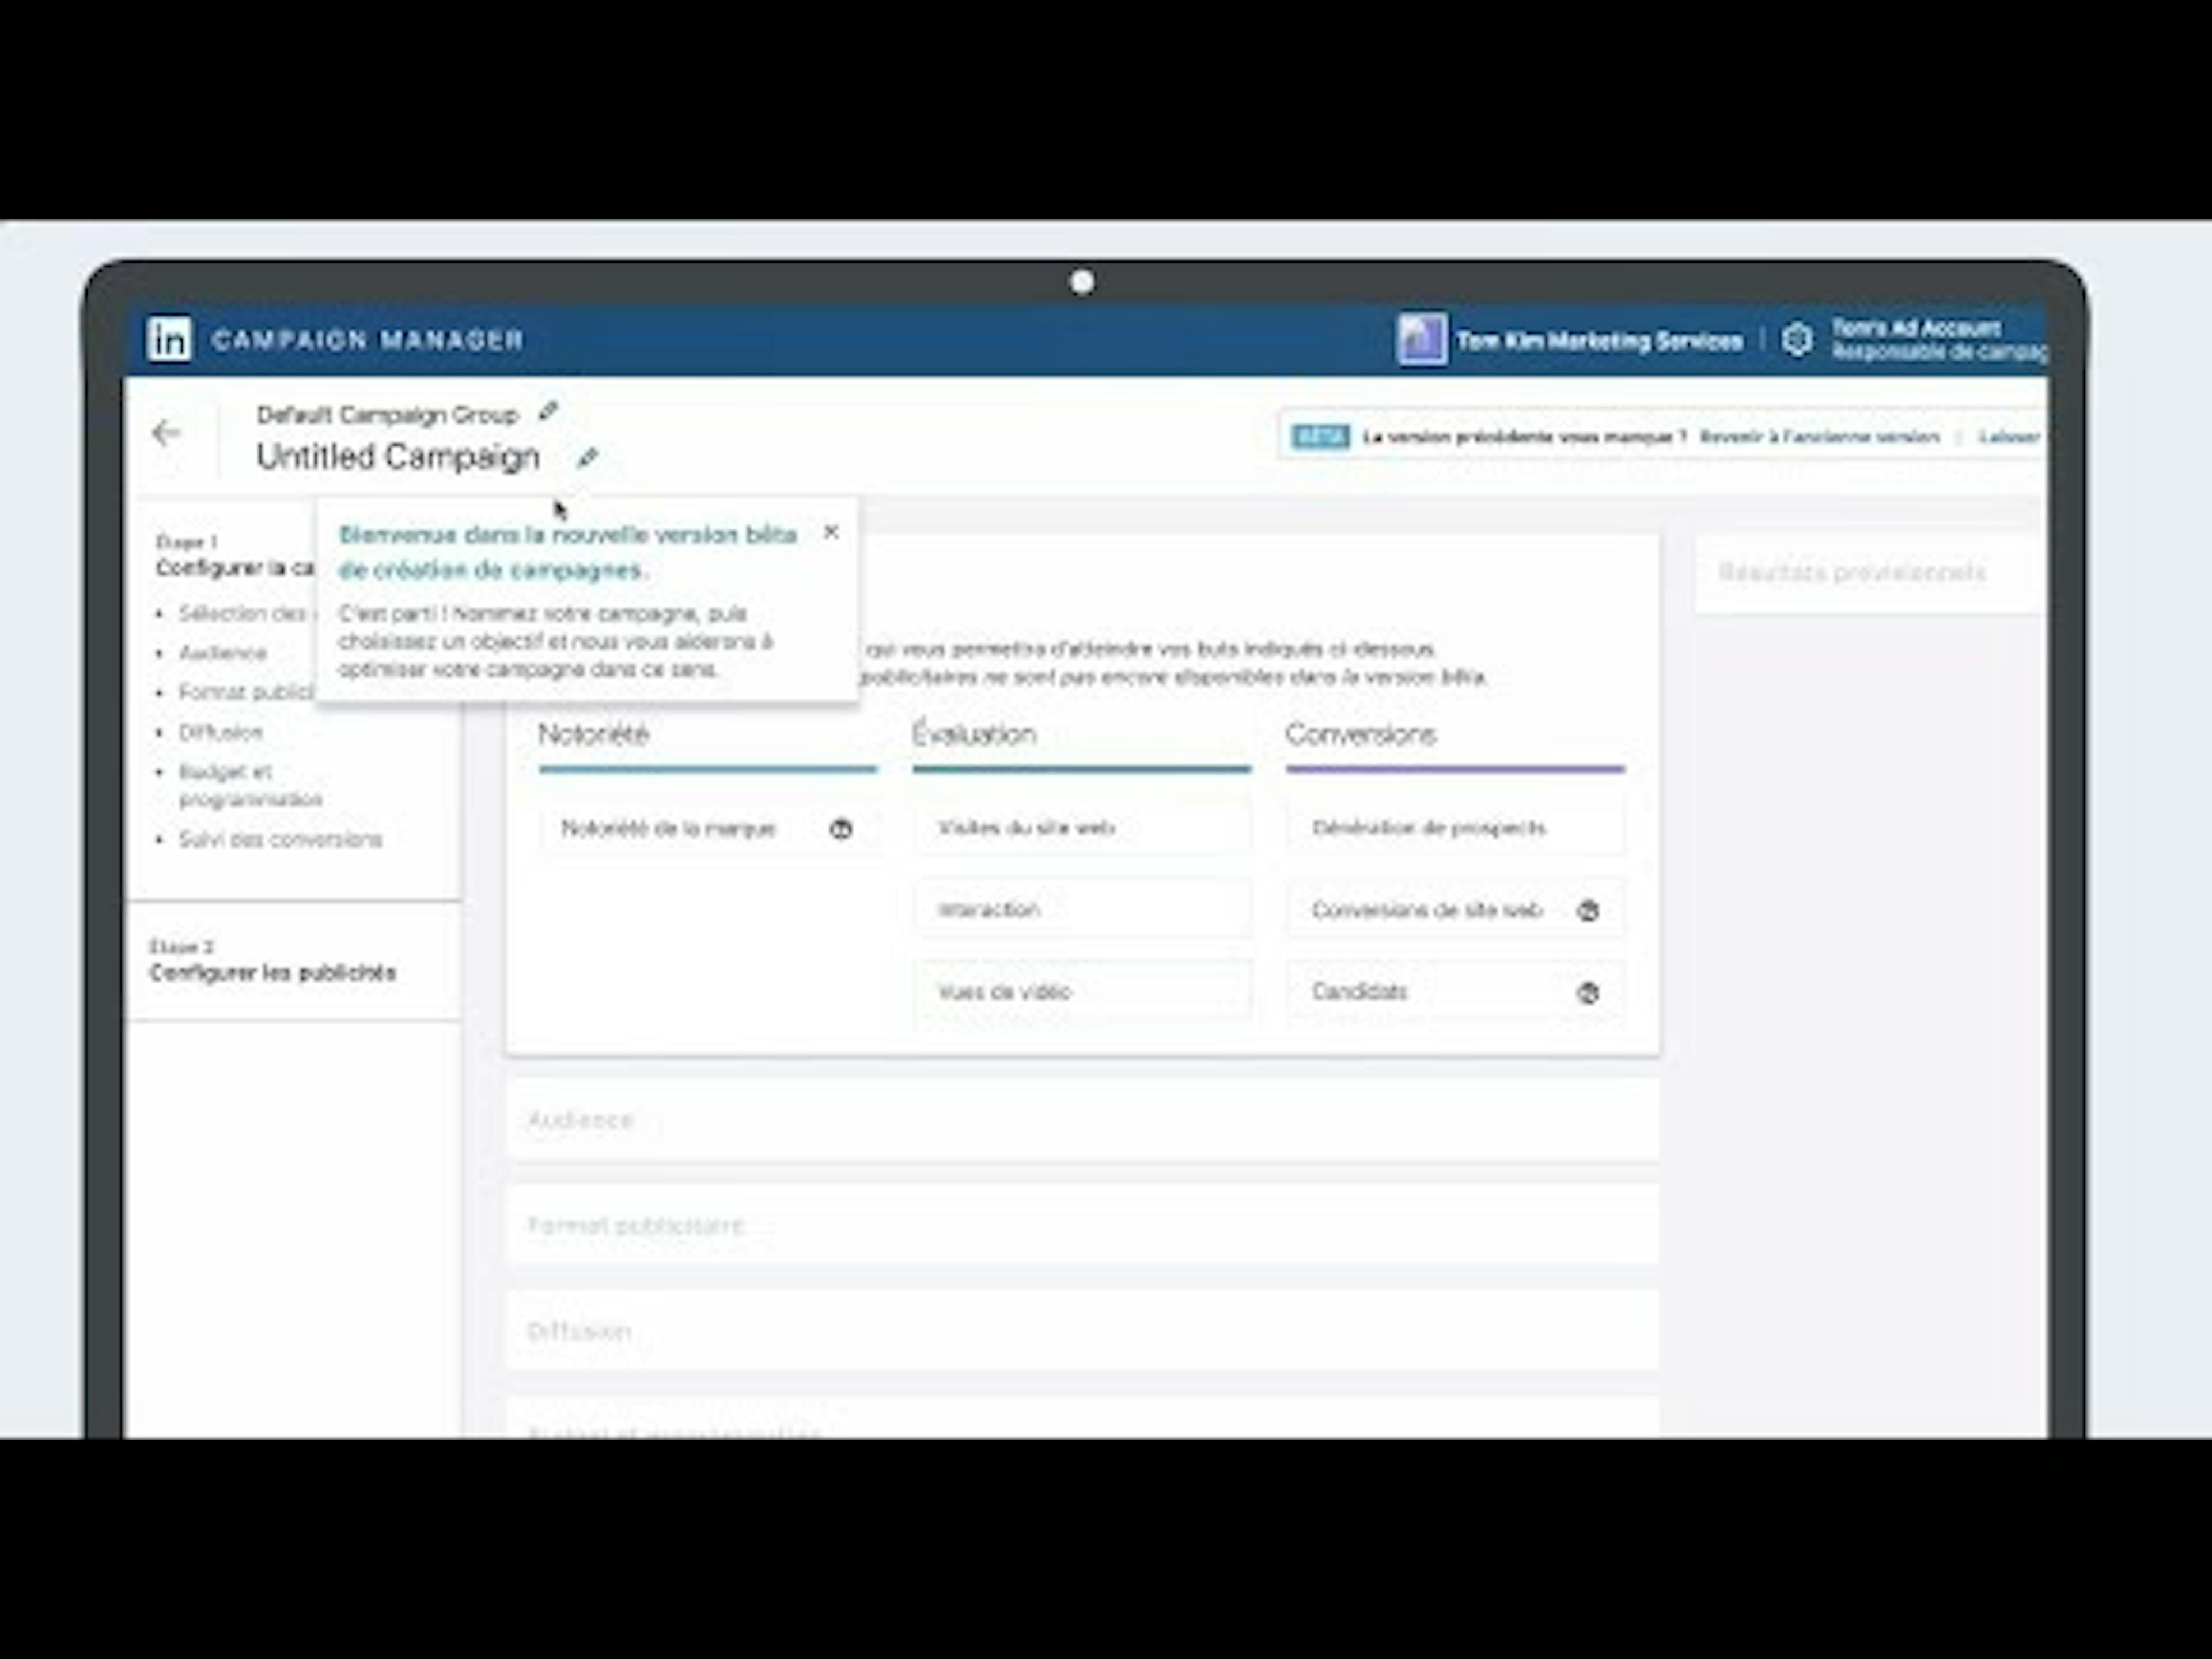This screenshot has width=2212, height=1659.
Task: Close the beta welcome tooltip
Action: tap(831, 532)
